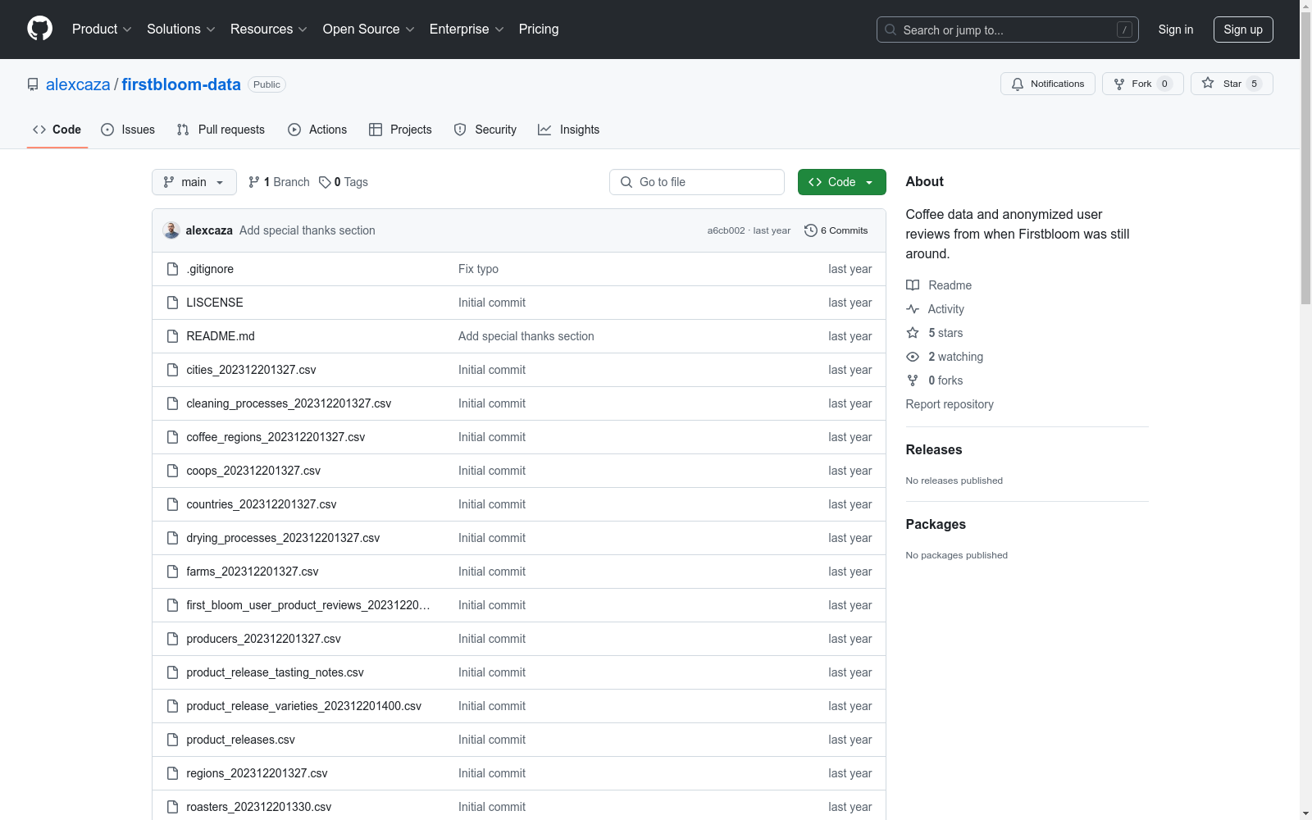This screenshot has width=1312, height=820.
Task: Click the alexcaza owner link in the repository title
Action: click(x=78, y=84)
